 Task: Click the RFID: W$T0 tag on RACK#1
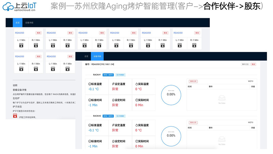[108, 75]
